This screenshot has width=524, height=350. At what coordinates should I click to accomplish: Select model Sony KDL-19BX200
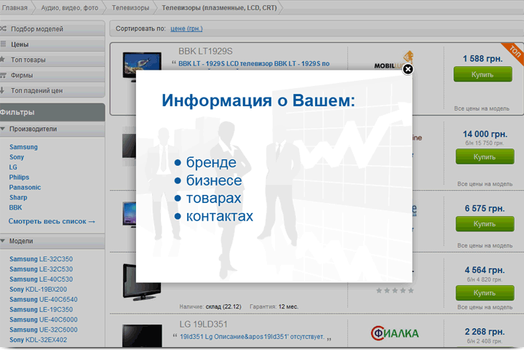pyautogui.click(x=38, y=289)
